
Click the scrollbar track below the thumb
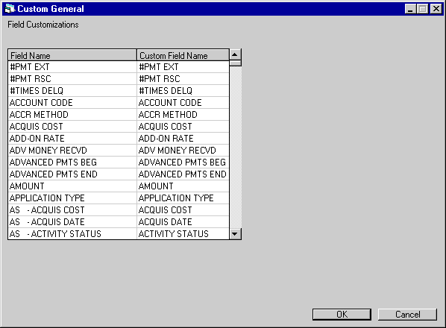235,147
